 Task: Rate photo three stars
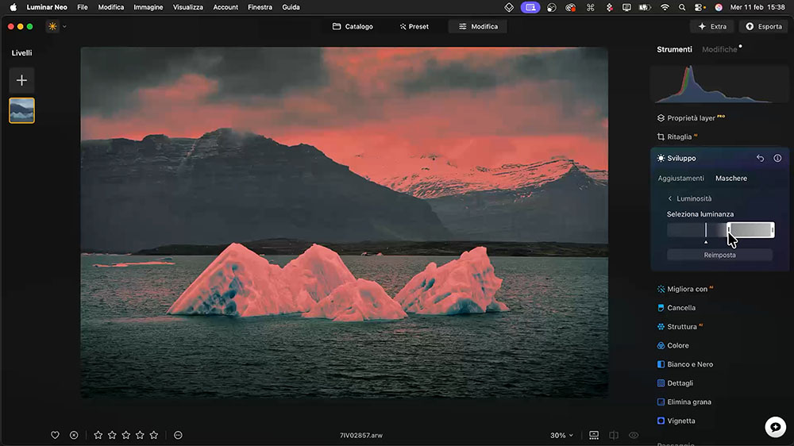(x=126, y=435)
